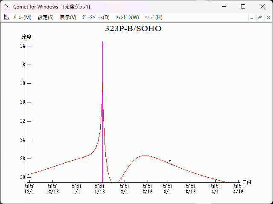The width and height of the screenshot is (273, 204).
Task: Click magnitude label 18 on the axis
Action: [x=23, y=83]
